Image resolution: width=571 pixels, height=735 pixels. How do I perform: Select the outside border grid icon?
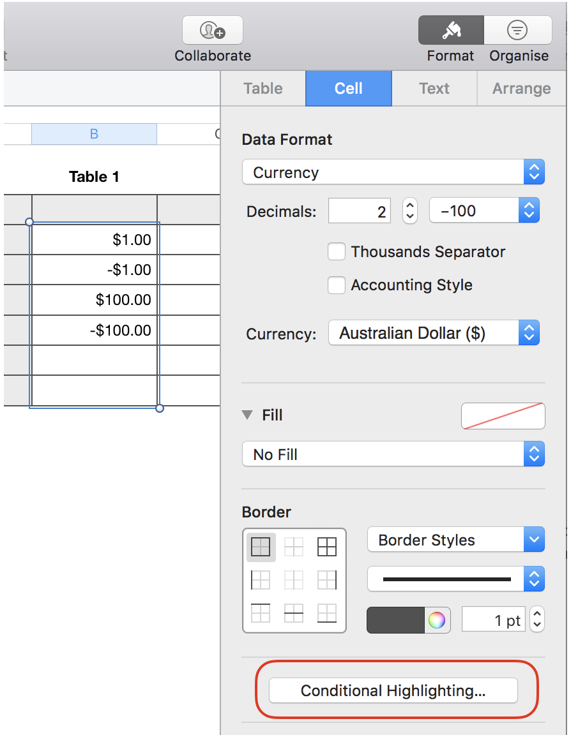(x=261, y=547)
